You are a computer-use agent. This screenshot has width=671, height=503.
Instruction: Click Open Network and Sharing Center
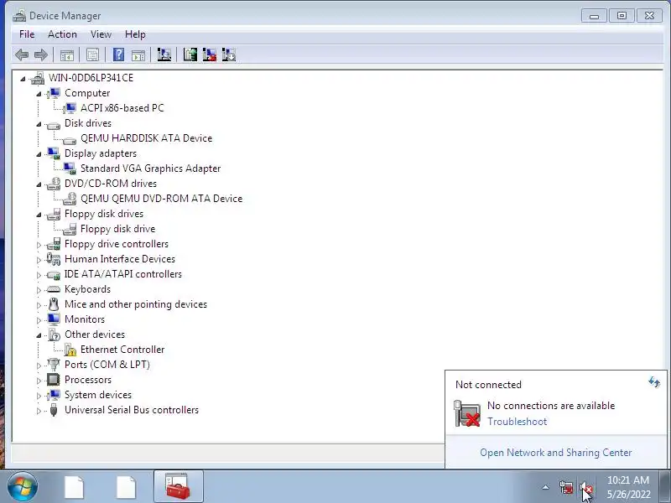click(x=556, y=453)
